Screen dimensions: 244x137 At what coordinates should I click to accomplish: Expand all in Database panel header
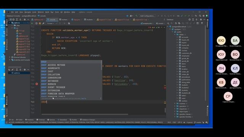pos(193,19)
